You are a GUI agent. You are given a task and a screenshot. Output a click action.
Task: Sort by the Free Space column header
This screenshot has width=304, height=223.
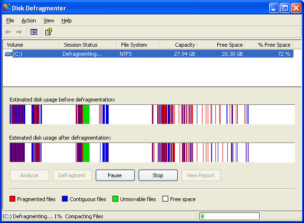point(222,45)
